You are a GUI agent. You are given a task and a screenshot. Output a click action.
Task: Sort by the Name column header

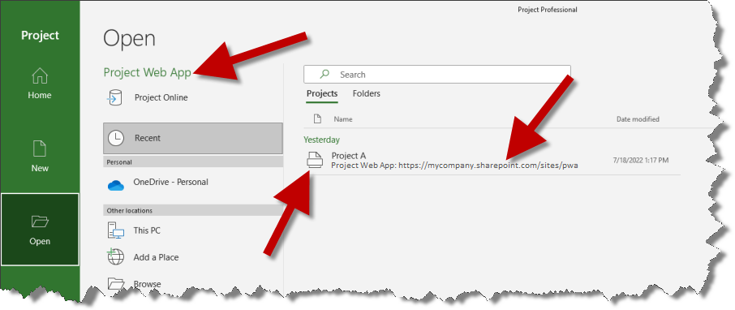(x=342, y=119)
